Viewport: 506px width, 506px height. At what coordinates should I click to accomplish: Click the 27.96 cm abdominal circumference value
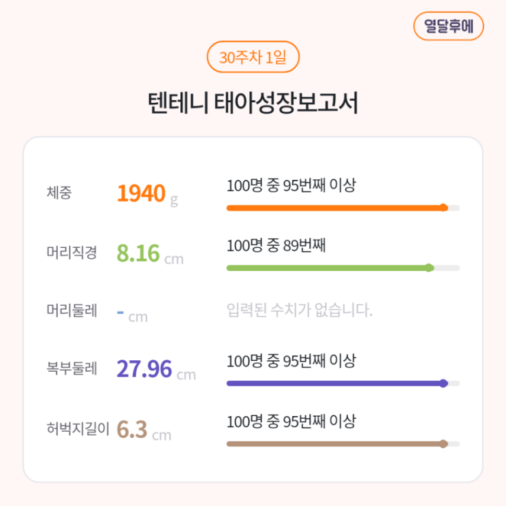[156, 369]
